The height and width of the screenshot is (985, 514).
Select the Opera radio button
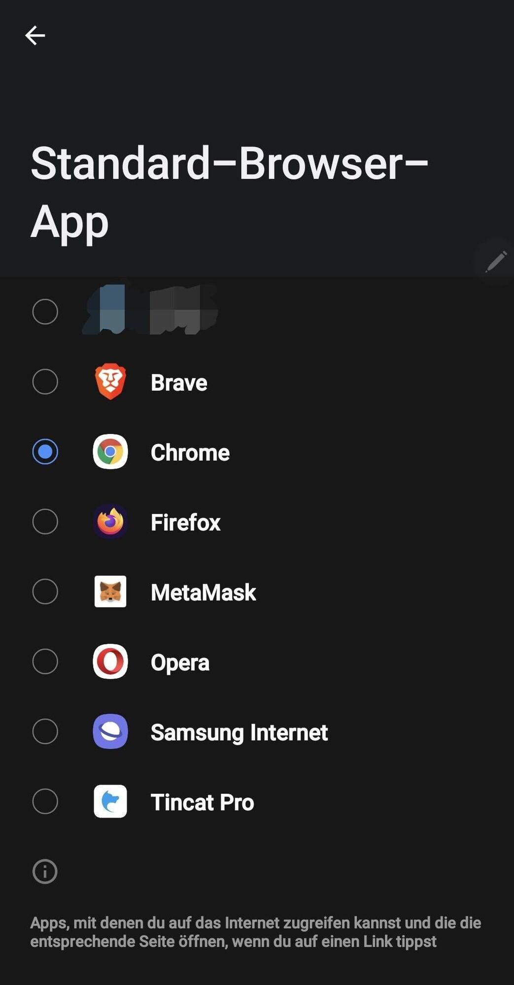coord(45,661)
